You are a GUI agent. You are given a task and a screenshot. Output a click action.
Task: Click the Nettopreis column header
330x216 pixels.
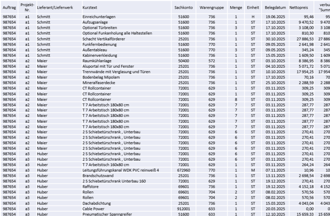pos(303,7)
